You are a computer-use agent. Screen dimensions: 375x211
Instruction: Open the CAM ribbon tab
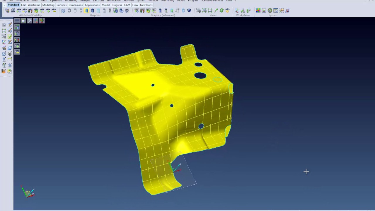pos(127,5)
